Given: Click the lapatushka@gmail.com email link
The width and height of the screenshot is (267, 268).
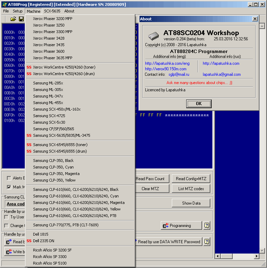Looking at the screenshot, I should 222,74.
